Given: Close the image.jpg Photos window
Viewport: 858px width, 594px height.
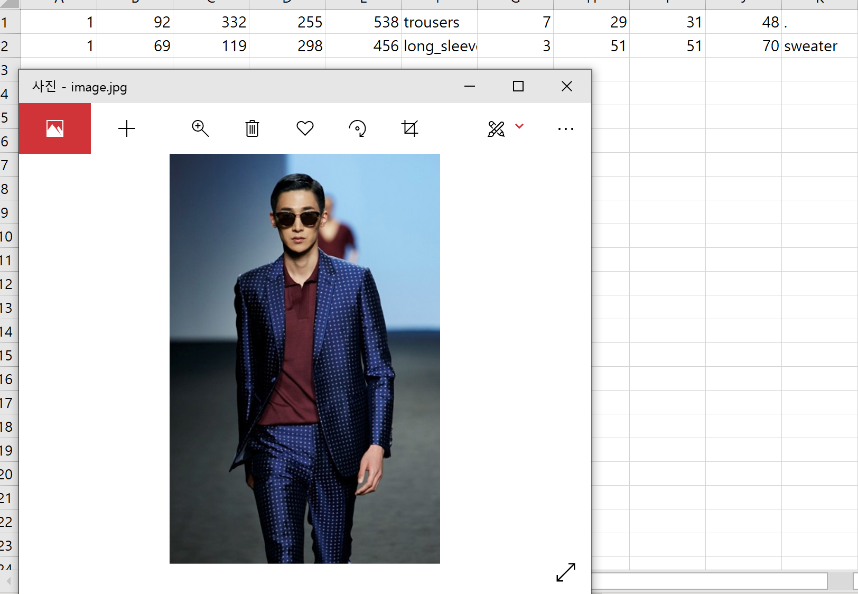Looking at the screenshot, I should tap(567, 86).
